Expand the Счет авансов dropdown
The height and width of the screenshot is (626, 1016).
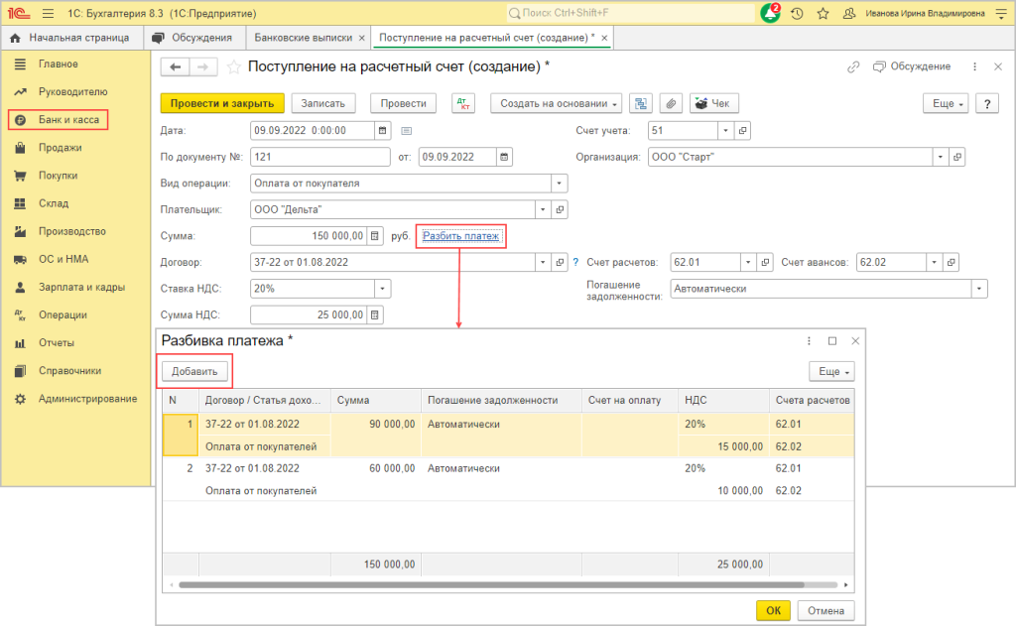[935, 263]
